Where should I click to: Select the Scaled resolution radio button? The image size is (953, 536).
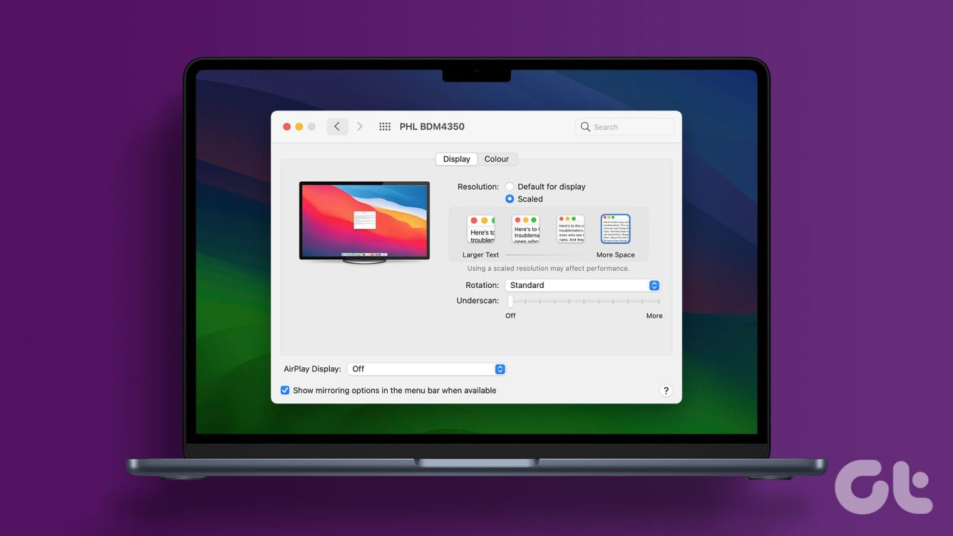point(509,199)
